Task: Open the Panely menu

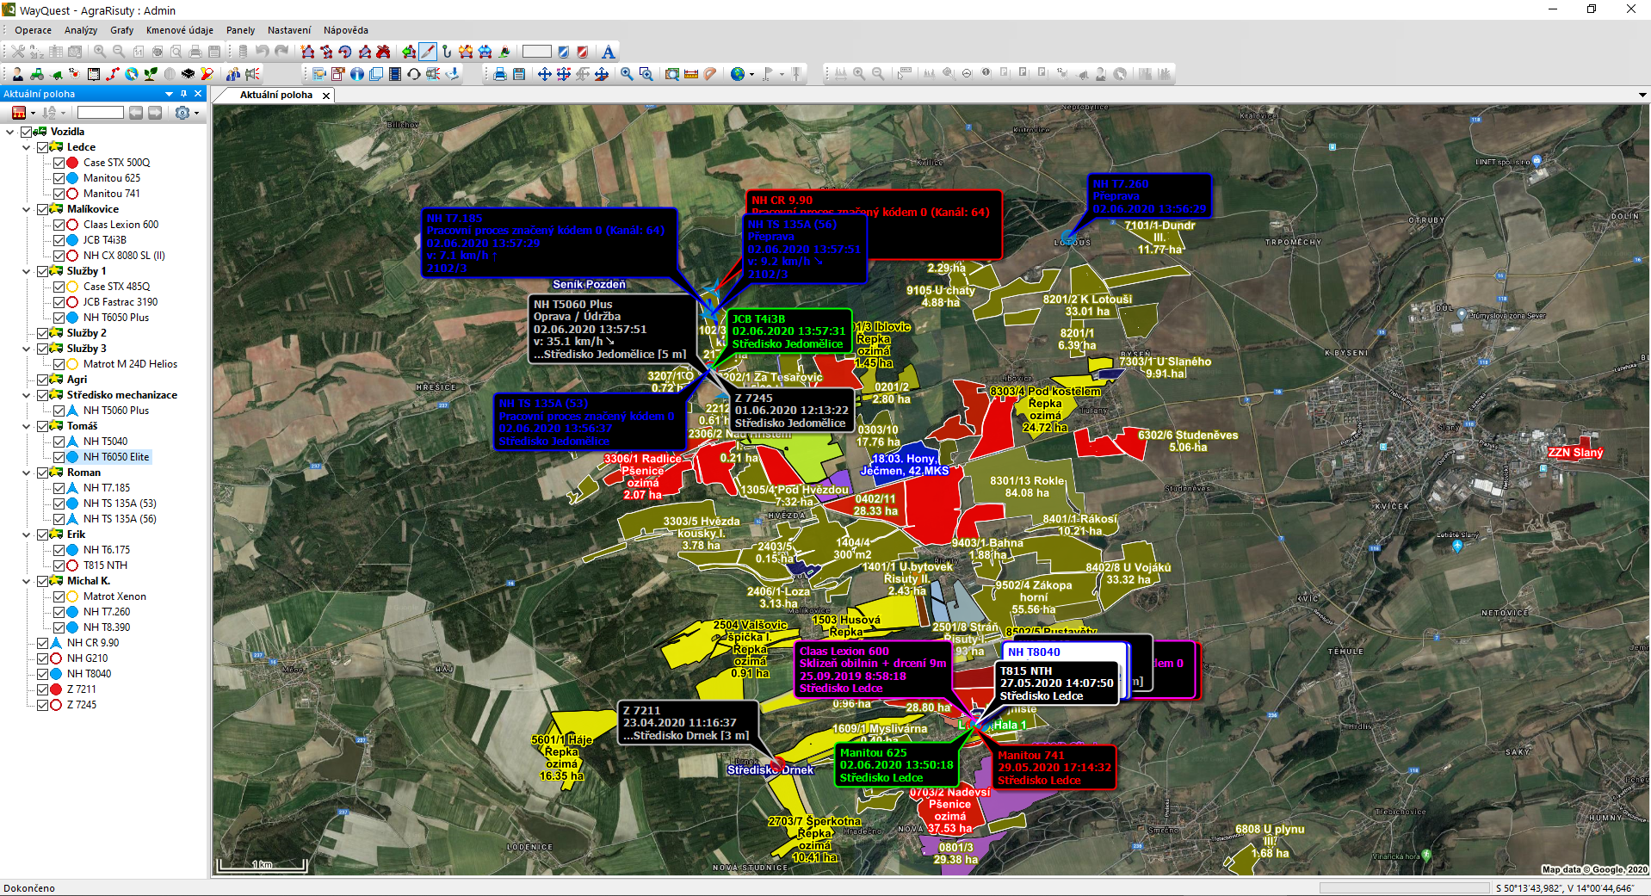Action: click(x=240, y=30)
